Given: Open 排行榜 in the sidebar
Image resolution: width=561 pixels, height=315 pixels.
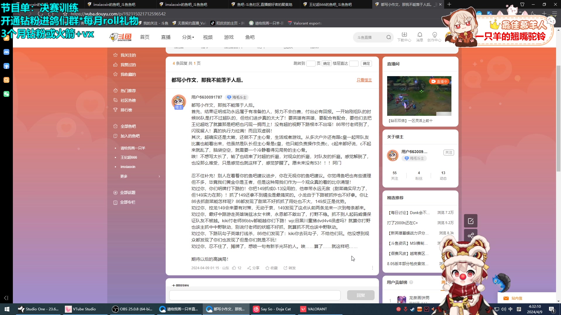Looking at the screenshot, I should 123,110.
